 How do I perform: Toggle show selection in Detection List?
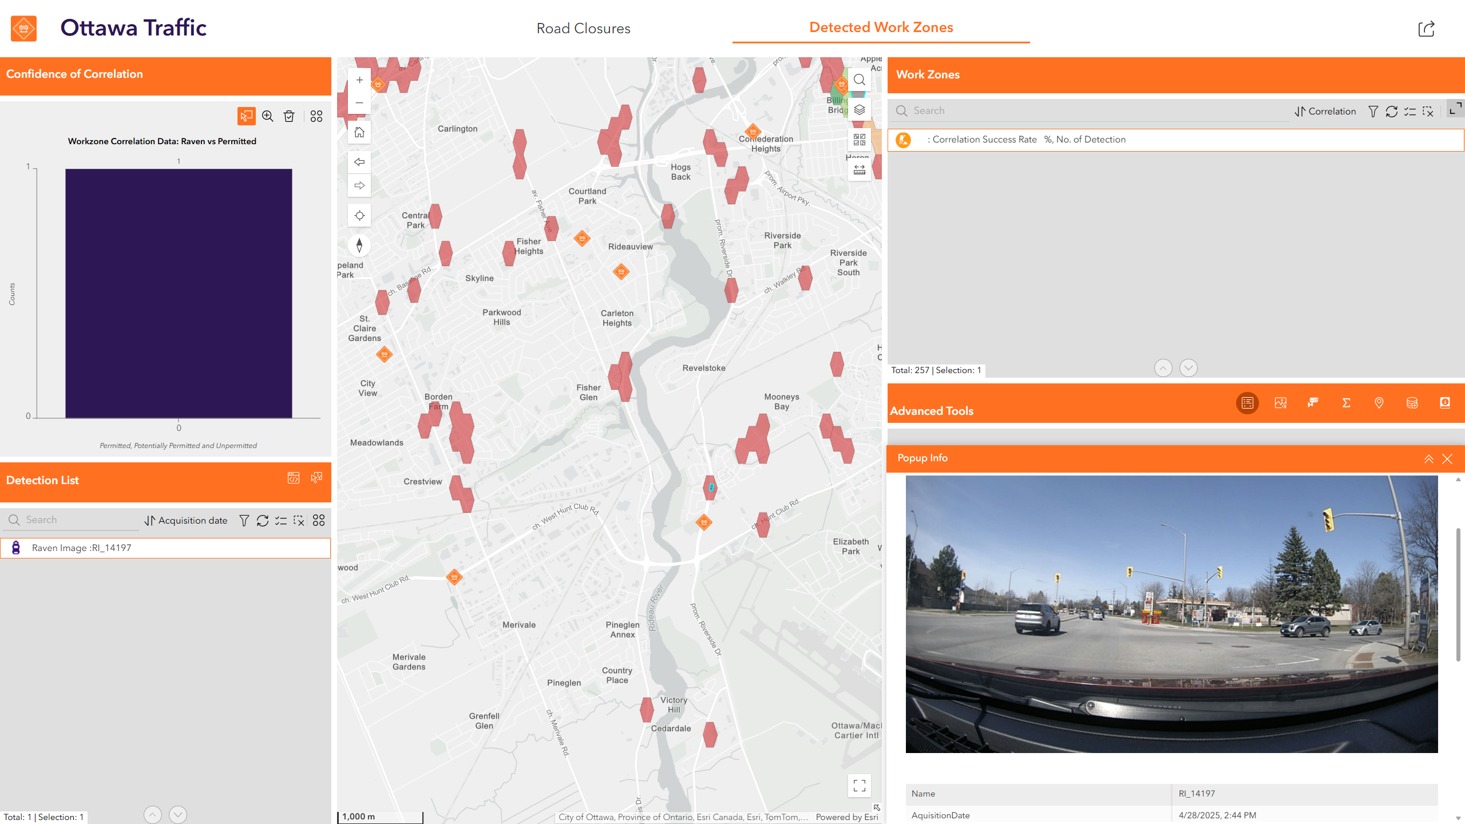[280, 521]
